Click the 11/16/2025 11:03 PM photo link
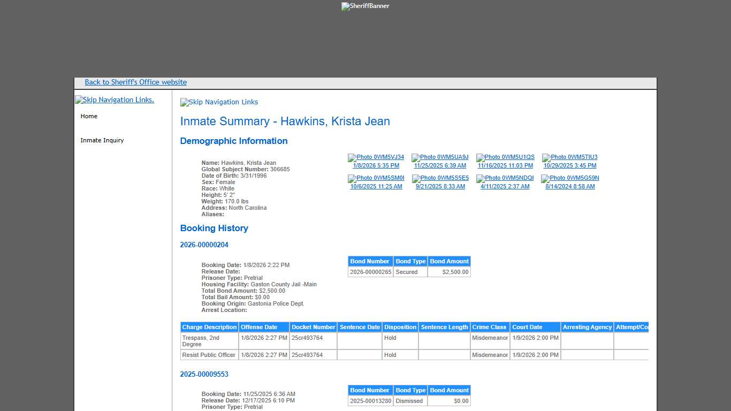Image resolution: width=731 pixels, height=411 pixels. tap(505, 166)
